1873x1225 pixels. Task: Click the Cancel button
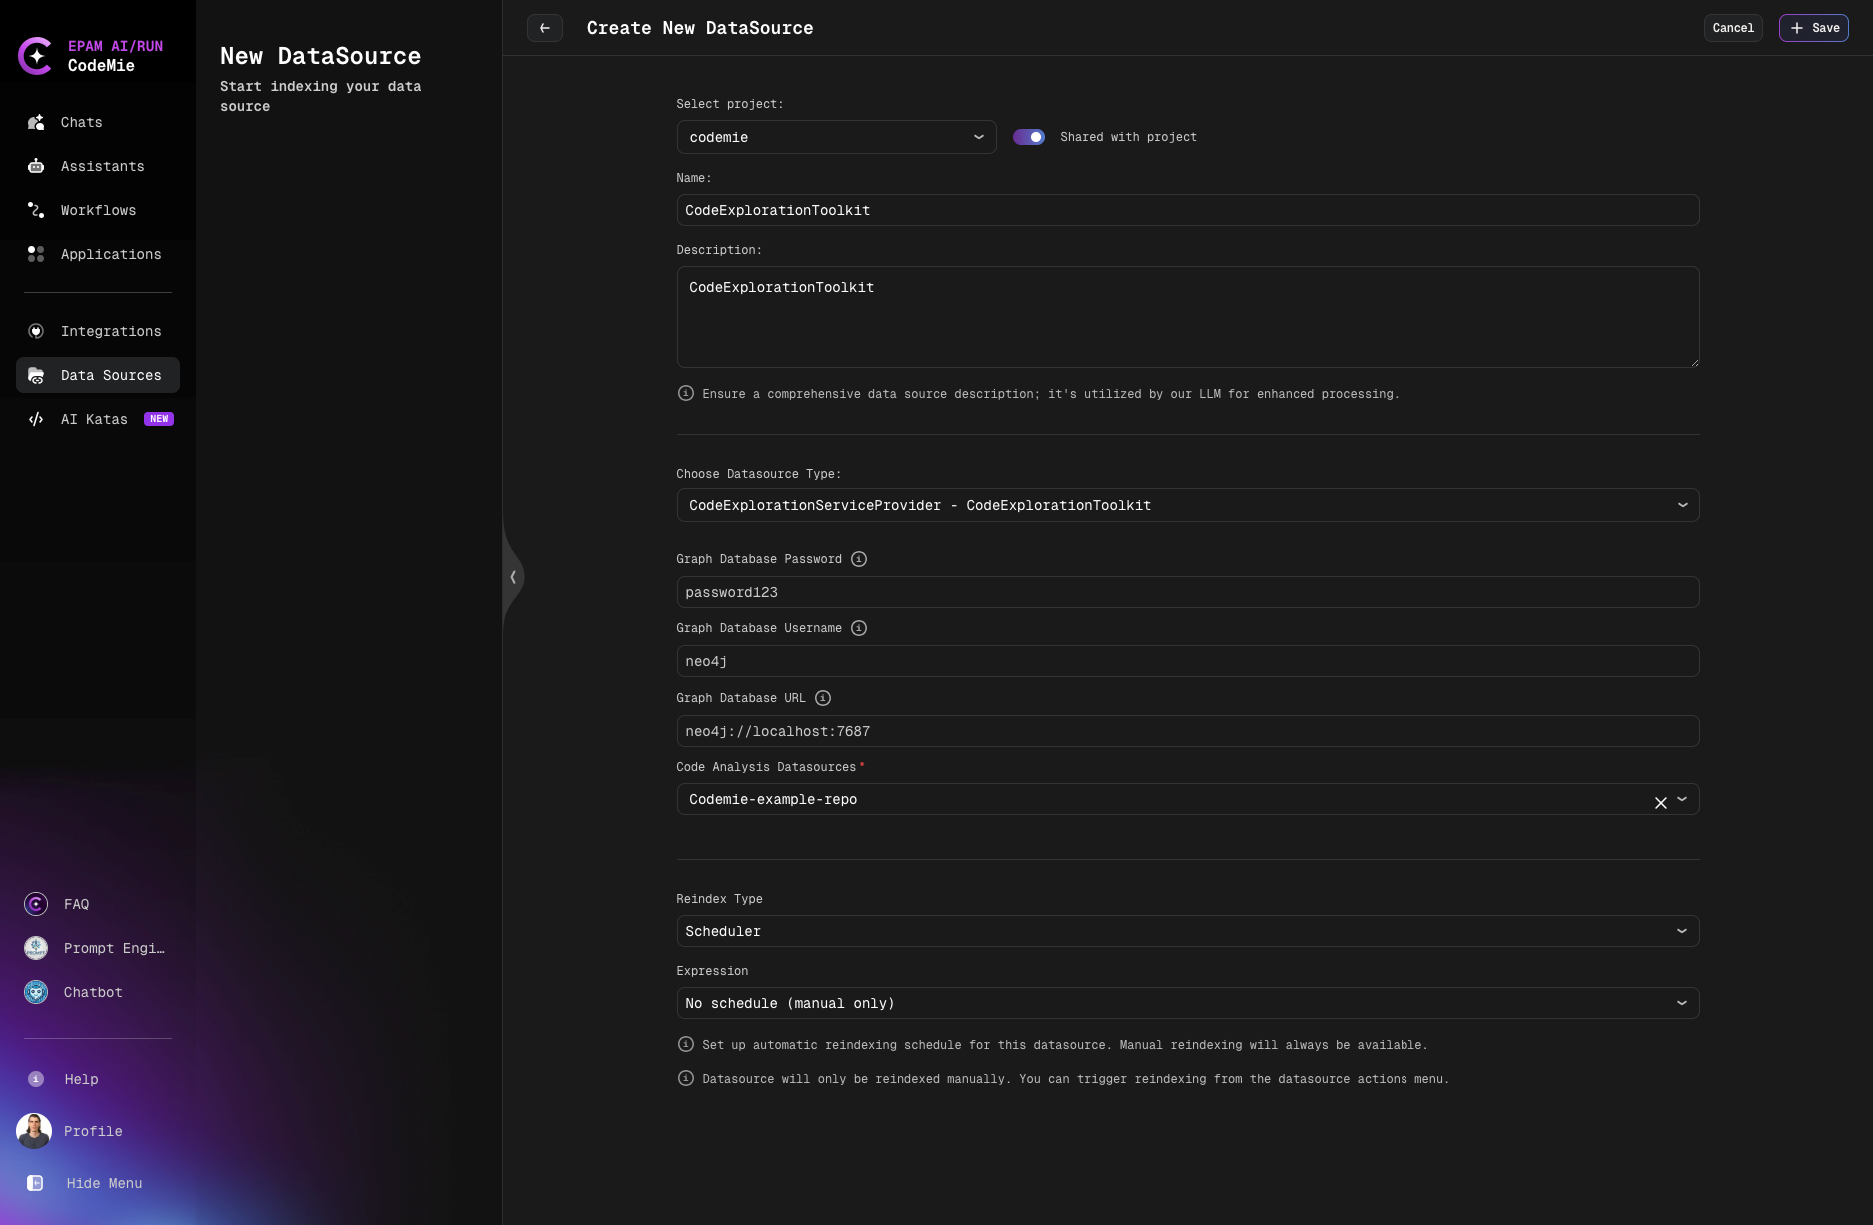tap(1733, 28)
